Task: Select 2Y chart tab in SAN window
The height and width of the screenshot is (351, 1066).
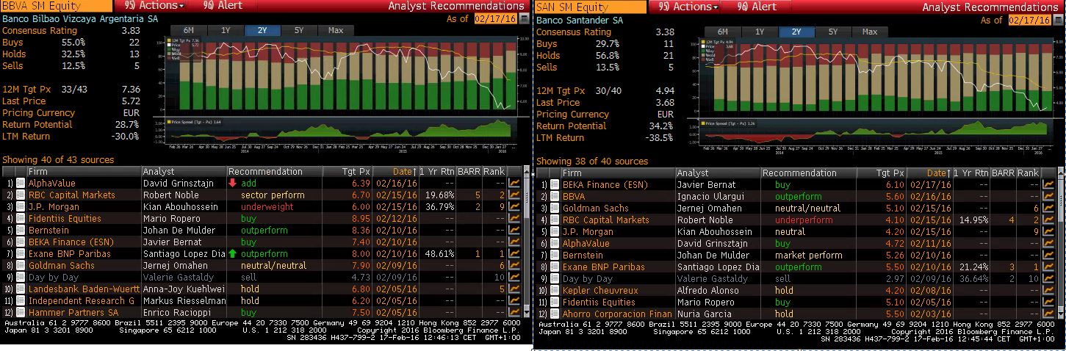Action: coord(796,32)
